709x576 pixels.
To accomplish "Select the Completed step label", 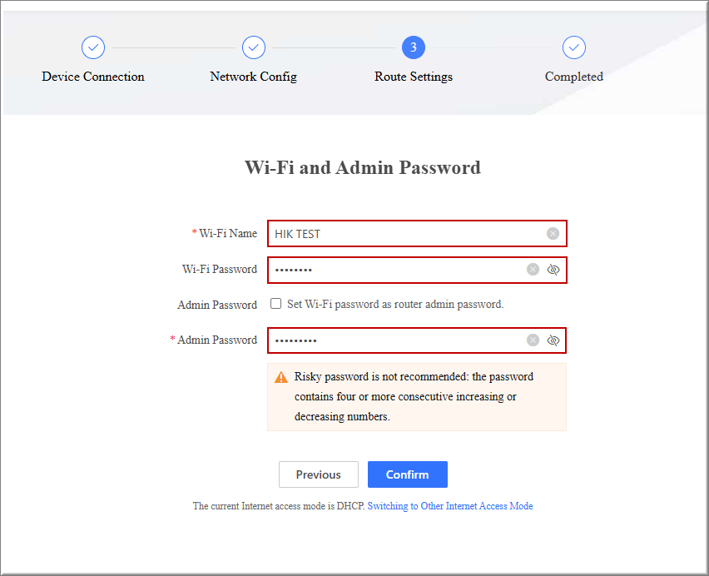I will coord(574,77).
